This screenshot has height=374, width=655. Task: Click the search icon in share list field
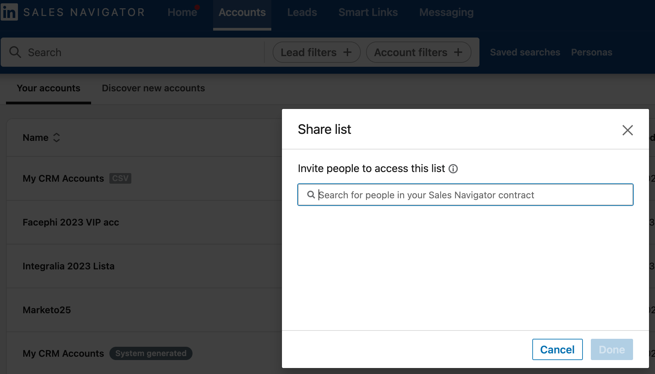(311, 195)
